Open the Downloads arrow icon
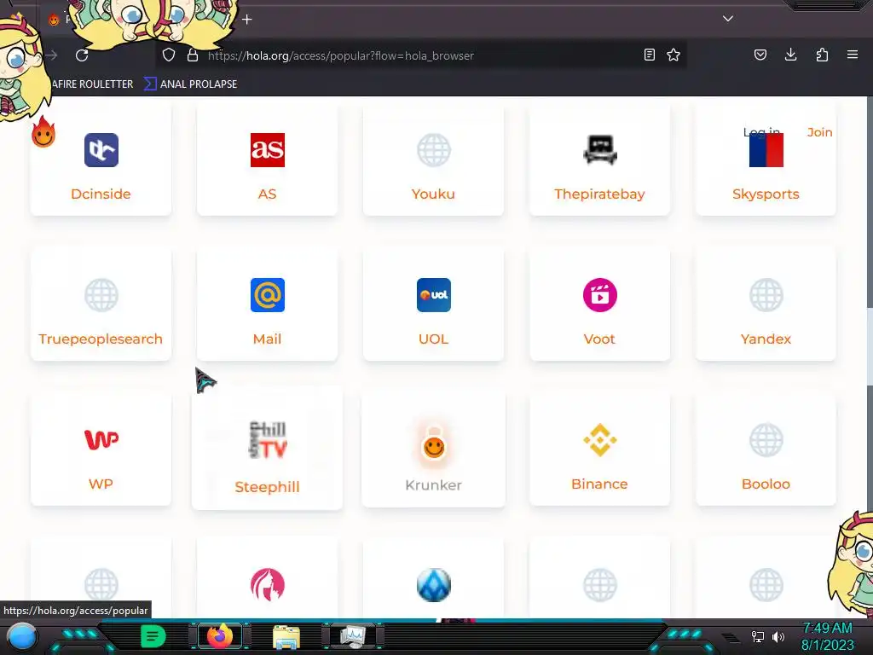873x655 pixels. [x=790, y=55]
